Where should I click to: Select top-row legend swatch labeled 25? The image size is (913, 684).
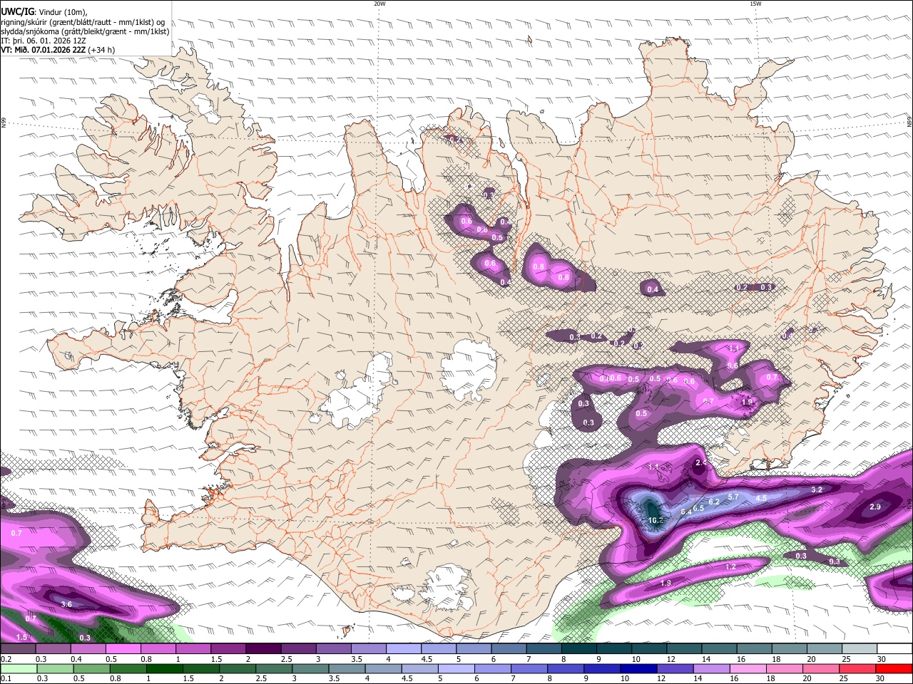(x=860, y=649)
